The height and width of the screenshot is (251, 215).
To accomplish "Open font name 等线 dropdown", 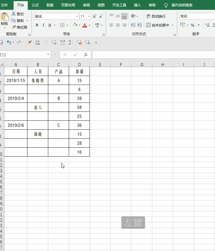I will pos(77,16).
